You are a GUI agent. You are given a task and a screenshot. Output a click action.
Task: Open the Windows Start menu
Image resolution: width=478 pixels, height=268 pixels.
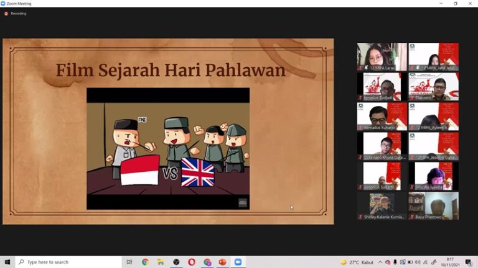tap(7, 262)
